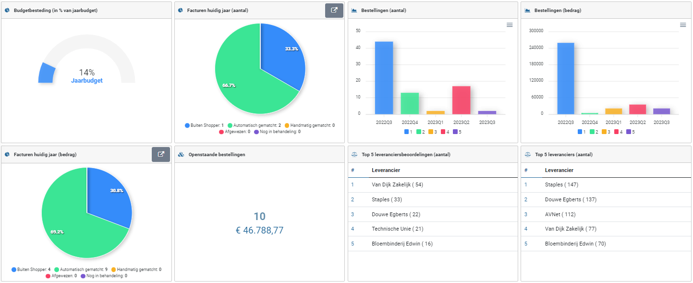Click the chart icon beside Bestellingen (bedrag) title

[527, 10]
